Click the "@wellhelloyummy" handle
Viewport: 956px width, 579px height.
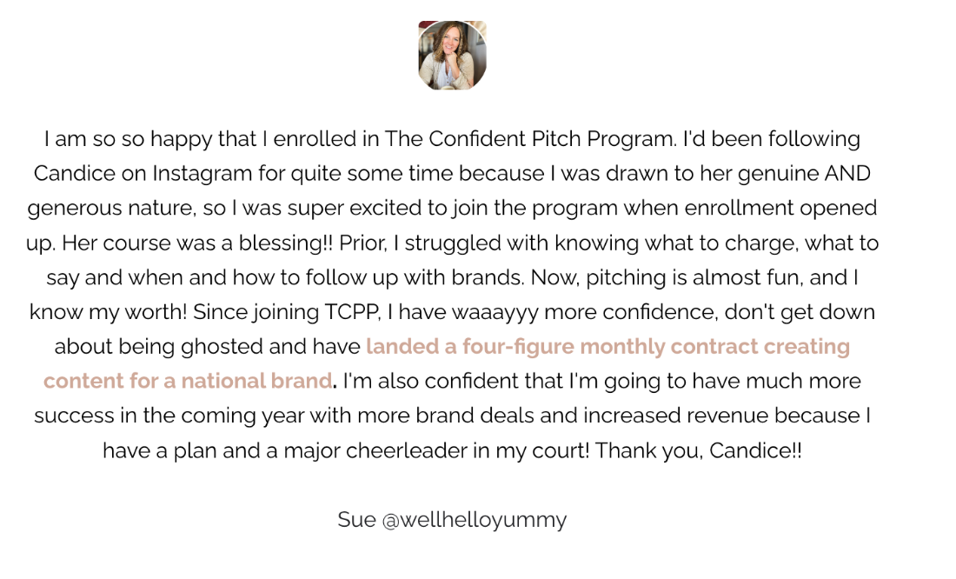(x=475, y=520)
